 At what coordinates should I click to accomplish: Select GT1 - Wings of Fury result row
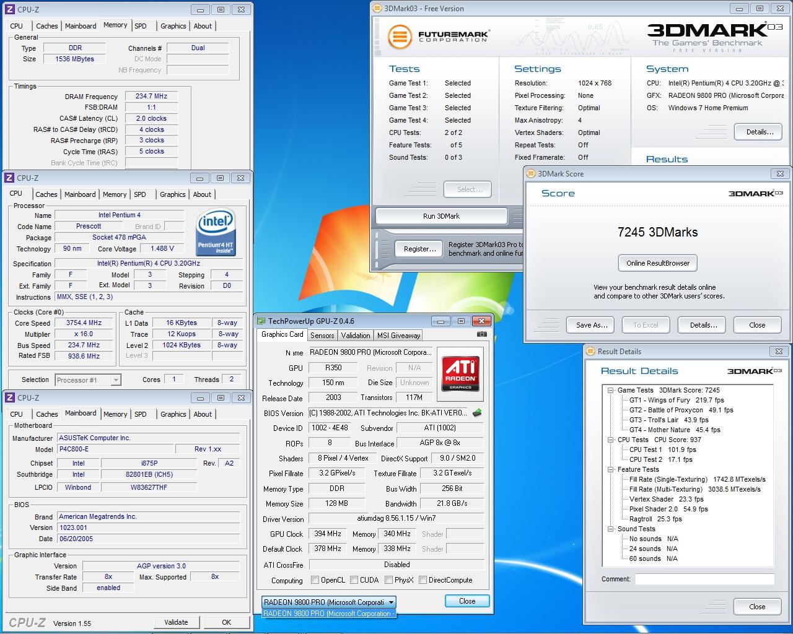(x=677, y=400)
